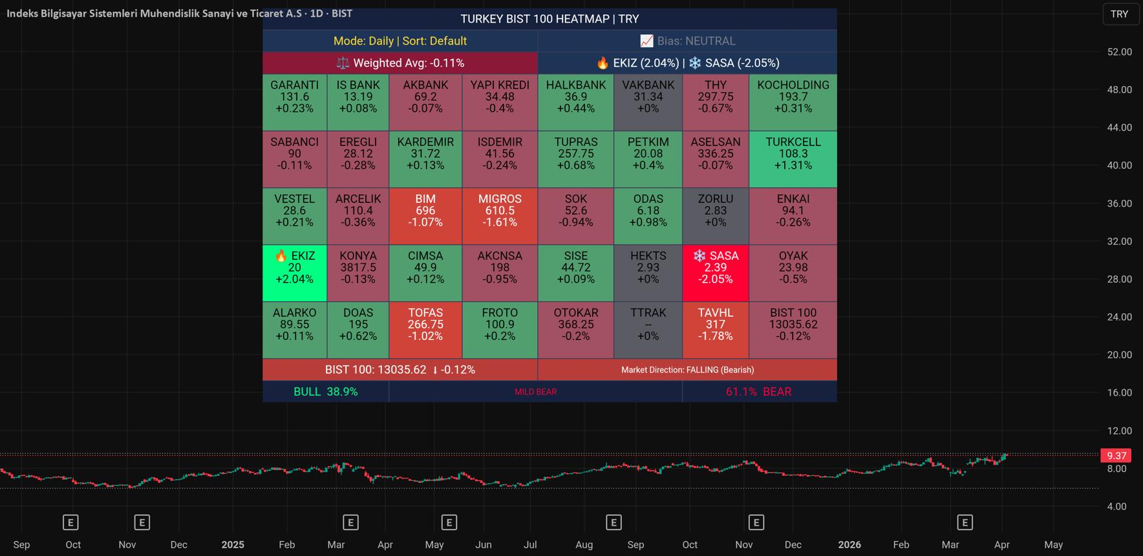Click the BIST 100: 13035.62 summary row

point(400,370)
